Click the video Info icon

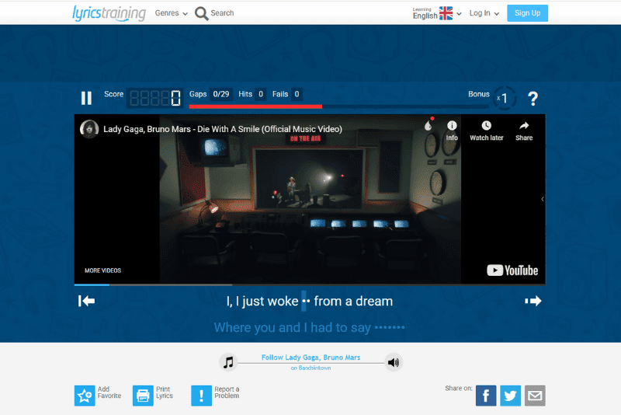(x=452, y=131)
